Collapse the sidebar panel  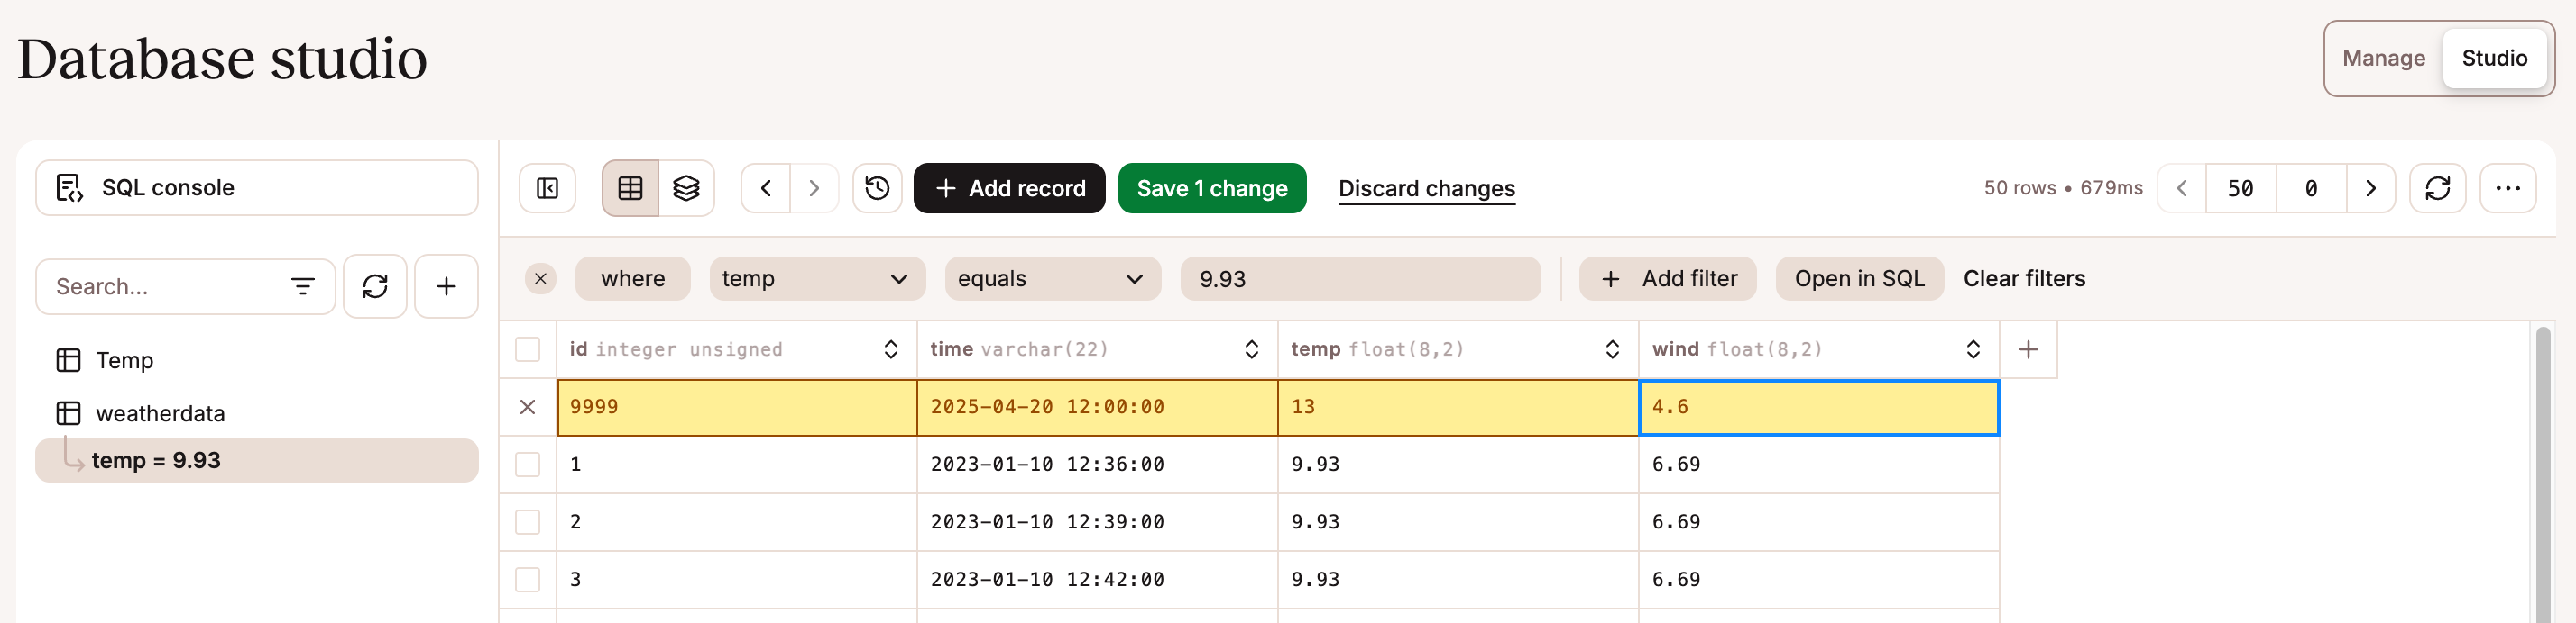pos(546,187)
